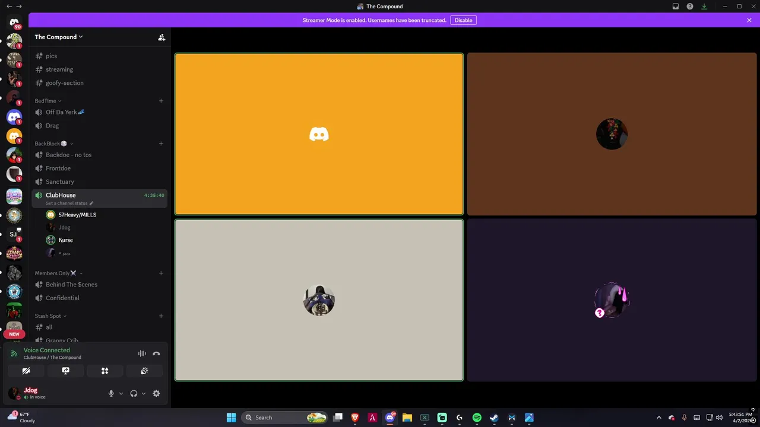Create channel in Stash Spot category
This screenshot has width=760, height=427.
pos(161,316)
